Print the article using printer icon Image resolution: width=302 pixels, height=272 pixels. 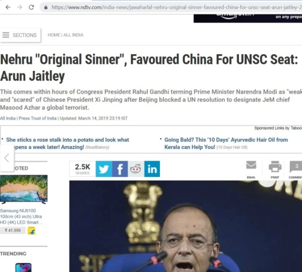tap(275, 167)
